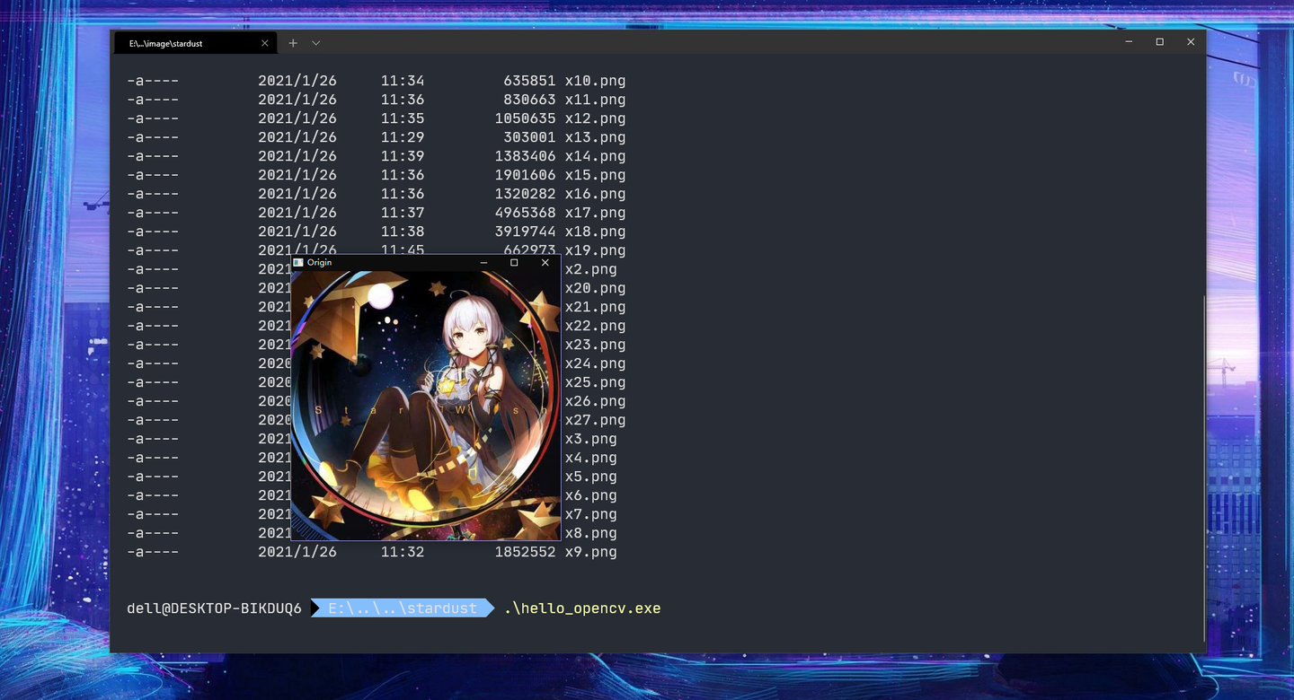Screen dimensions: 1294x700
Task: Select the x20.png filename
Action: click(x=594, y=287)
